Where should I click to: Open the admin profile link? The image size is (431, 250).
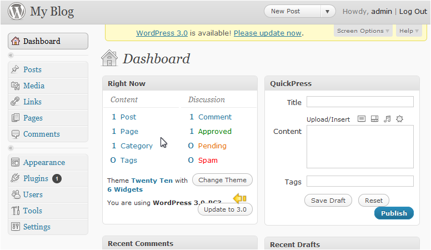382,12
